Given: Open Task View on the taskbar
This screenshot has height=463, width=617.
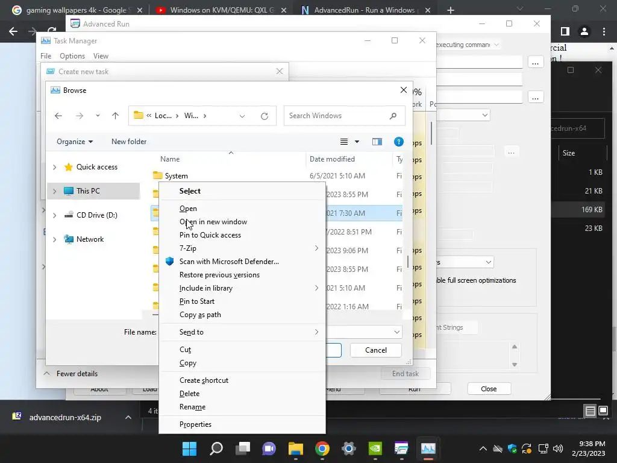Looking at the screenshot, I should point(243,449).
